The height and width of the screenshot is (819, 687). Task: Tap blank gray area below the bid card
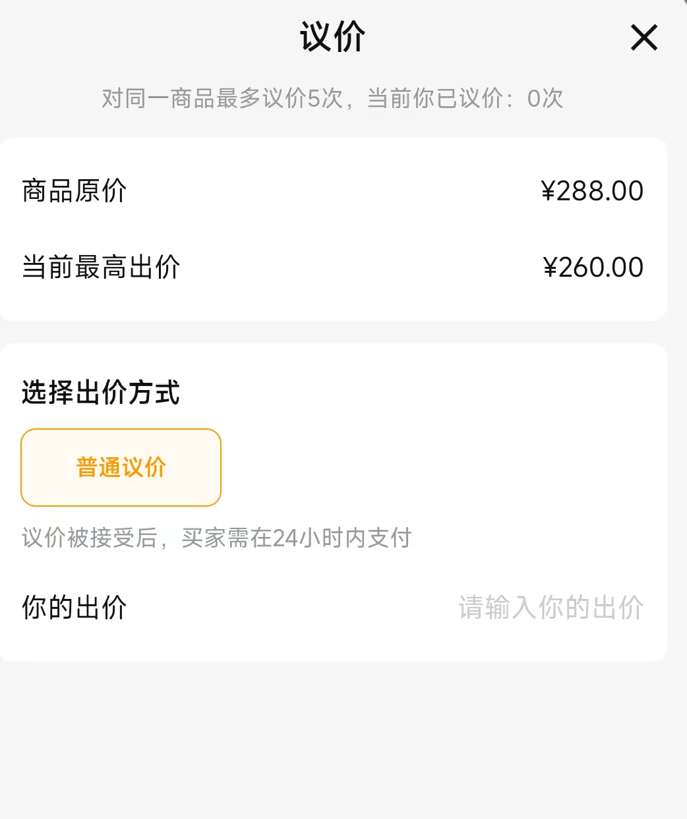pos(343,738)
